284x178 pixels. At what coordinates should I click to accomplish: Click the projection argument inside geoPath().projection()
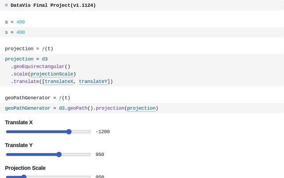click(141, 108)
